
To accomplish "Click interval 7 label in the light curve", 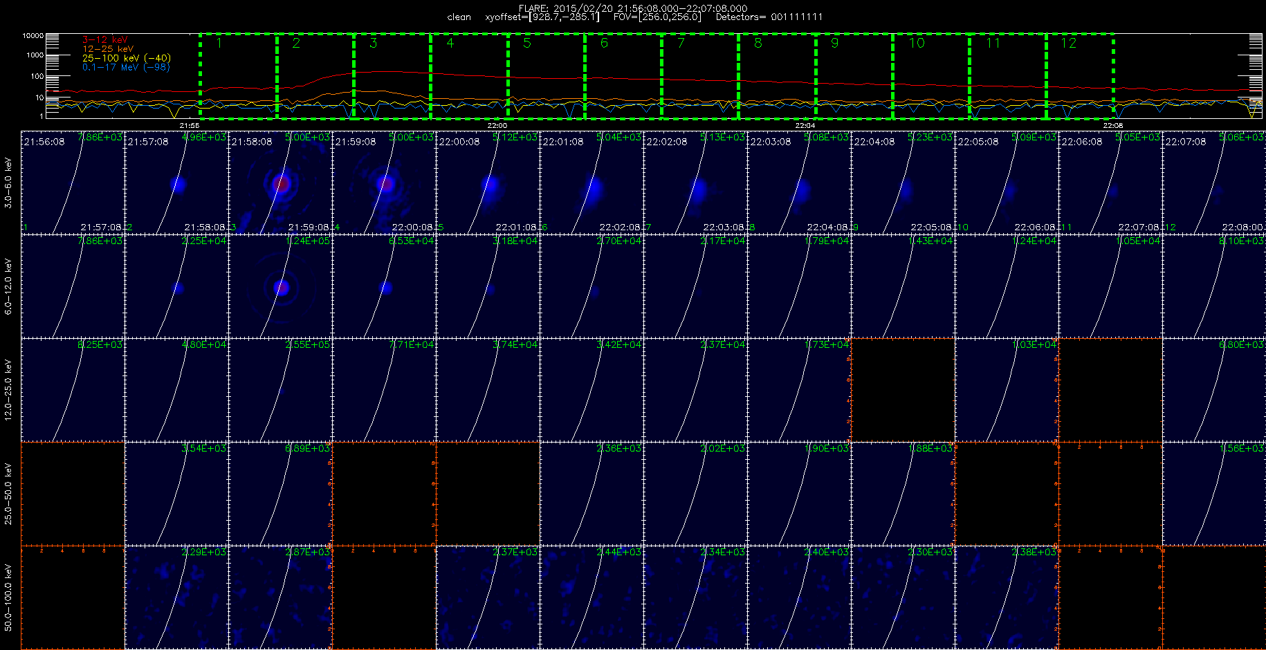I will pos(681,43).
